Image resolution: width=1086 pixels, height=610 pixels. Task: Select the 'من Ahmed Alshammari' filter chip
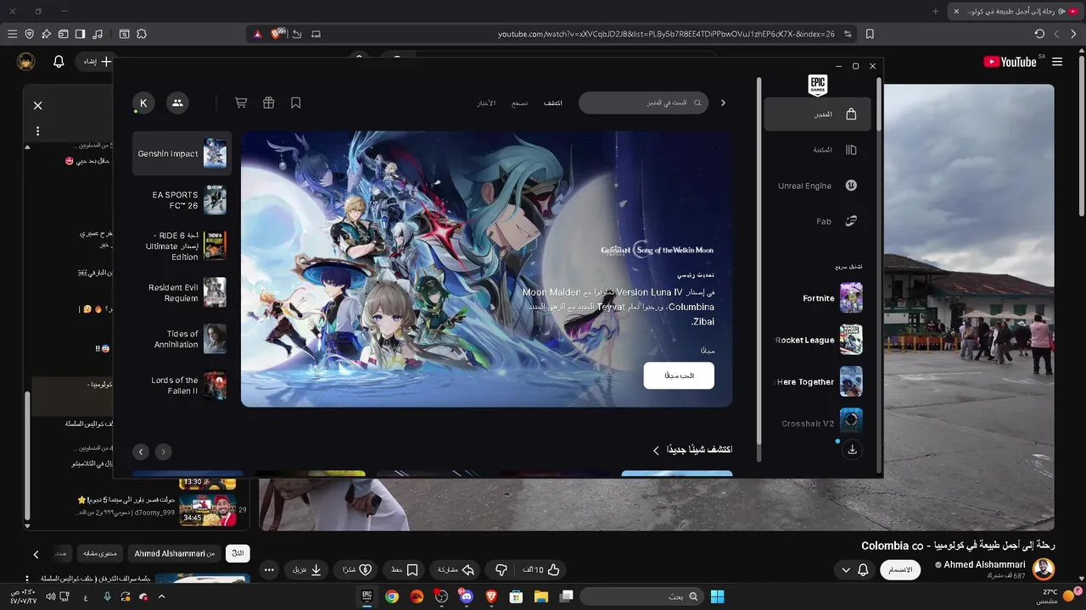[175, 553]
